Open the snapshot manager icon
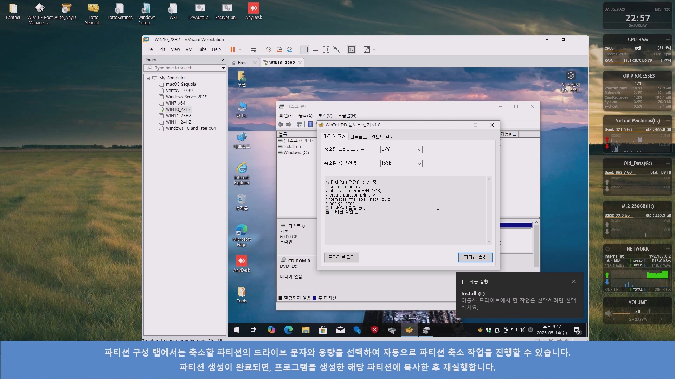675x379 pixels. (x=290, y=49)
